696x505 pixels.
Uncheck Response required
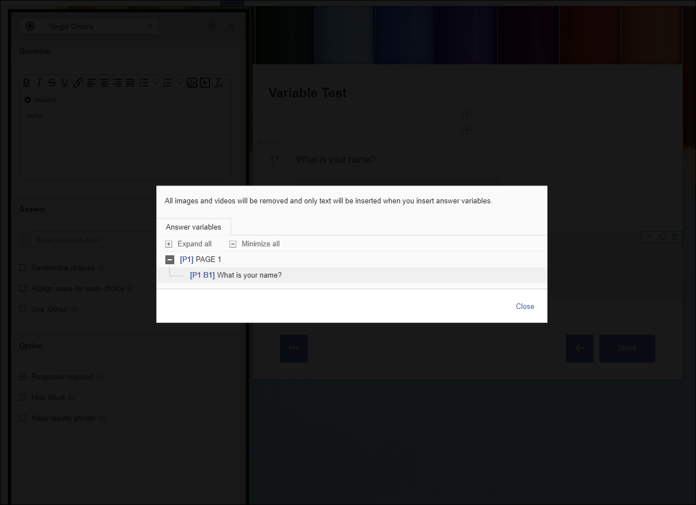(x=23, y=377)
